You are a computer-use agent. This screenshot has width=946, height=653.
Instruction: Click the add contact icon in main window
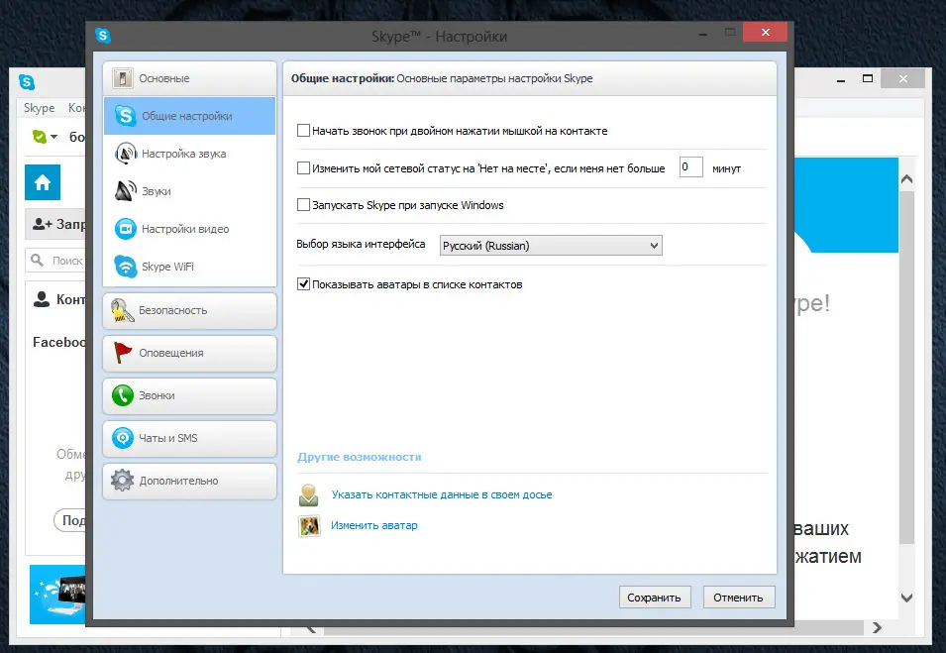click(x=43, y=225)
